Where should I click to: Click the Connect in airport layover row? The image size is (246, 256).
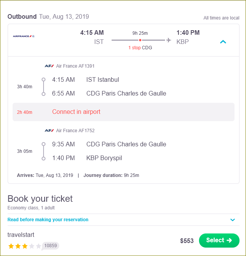click(x=123, y=112)
